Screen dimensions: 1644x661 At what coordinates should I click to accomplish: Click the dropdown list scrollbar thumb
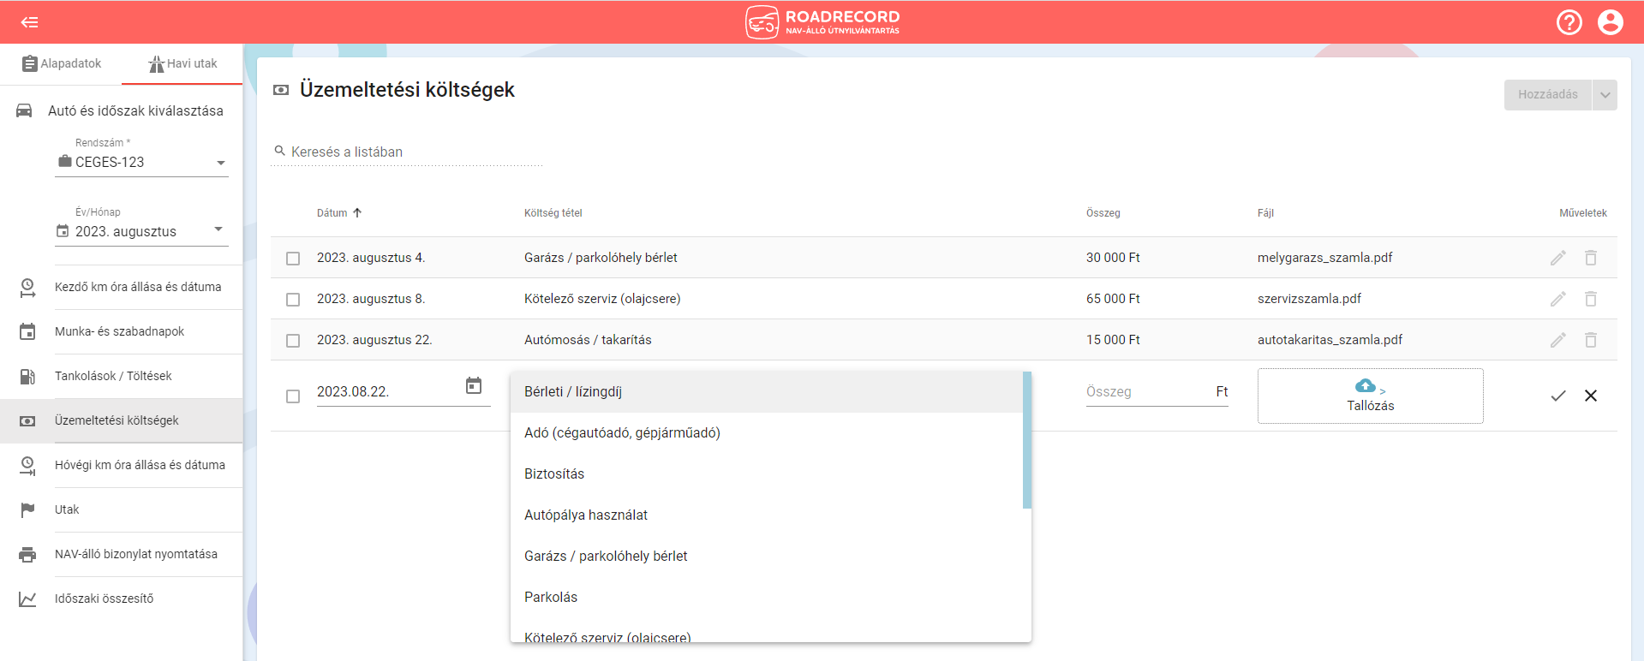pos(1027,440)
